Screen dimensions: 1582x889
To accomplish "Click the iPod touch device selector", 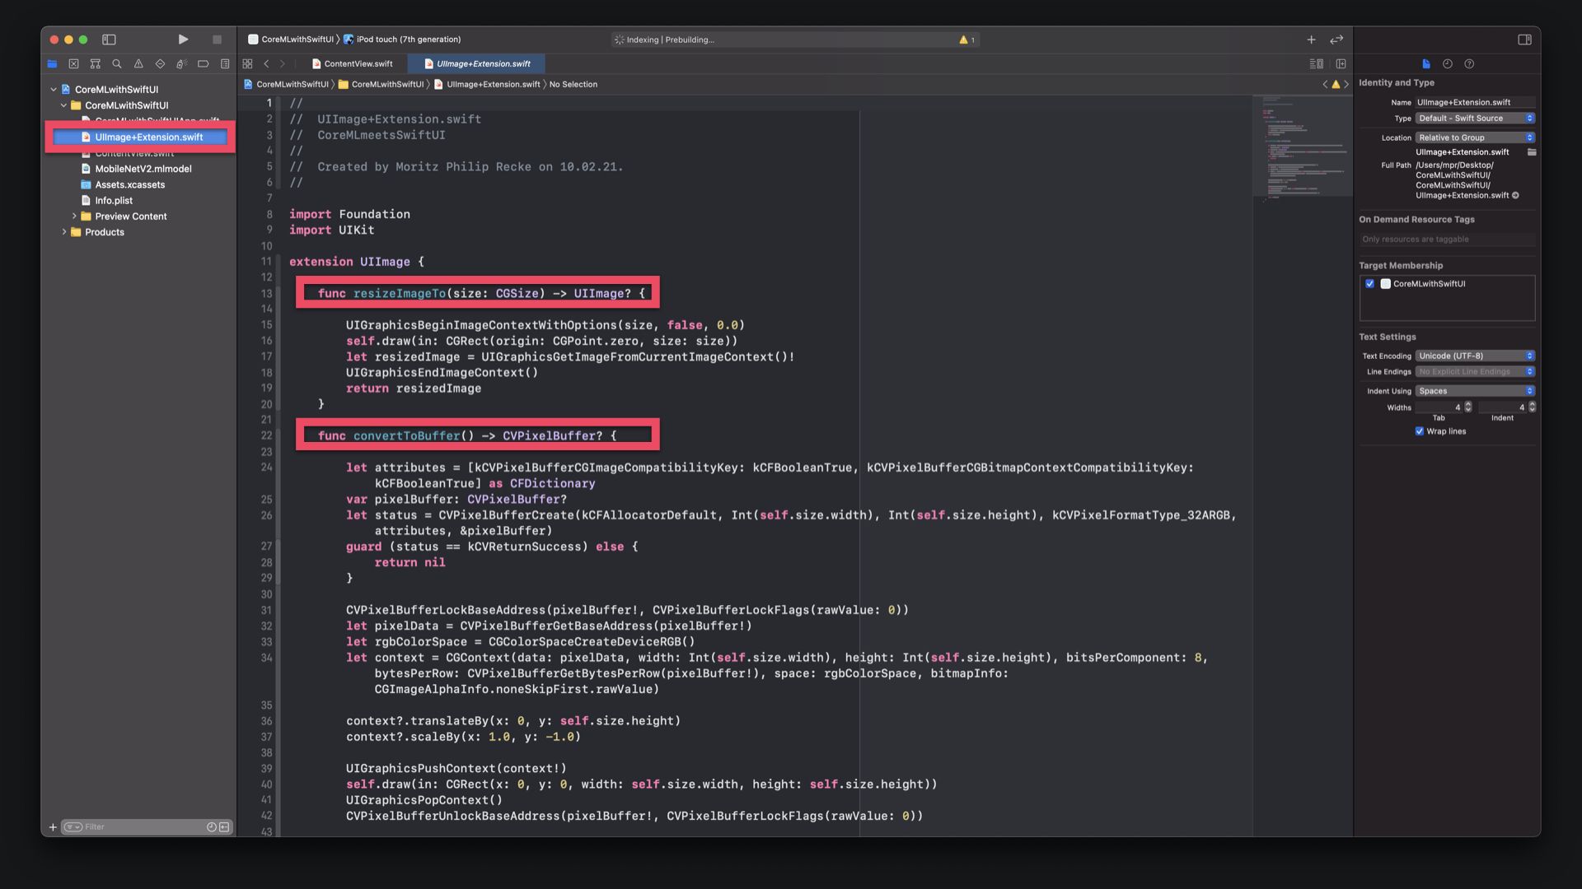I will pos(407,40).
